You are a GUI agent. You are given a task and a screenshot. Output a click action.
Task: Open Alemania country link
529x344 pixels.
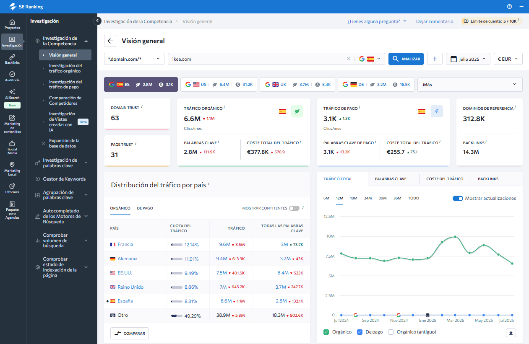[127, 259]
